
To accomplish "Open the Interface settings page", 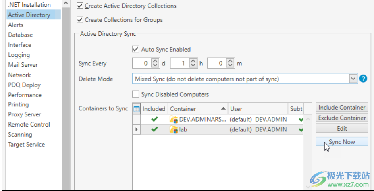I will point(20,45).
